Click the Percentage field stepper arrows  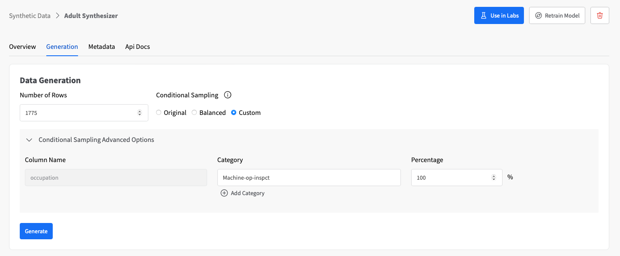pyautogui.click(x=494, y=178)
